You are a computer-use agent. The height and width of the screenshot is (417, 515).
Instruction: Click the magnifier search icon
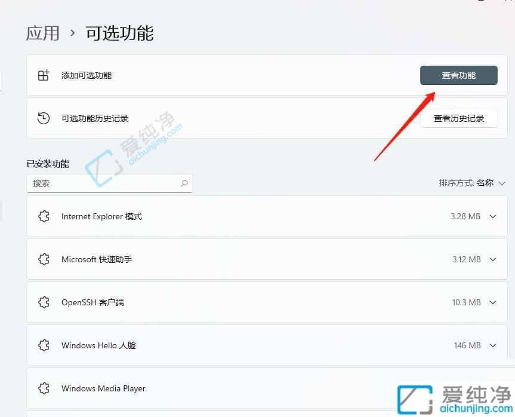(184, 183)
